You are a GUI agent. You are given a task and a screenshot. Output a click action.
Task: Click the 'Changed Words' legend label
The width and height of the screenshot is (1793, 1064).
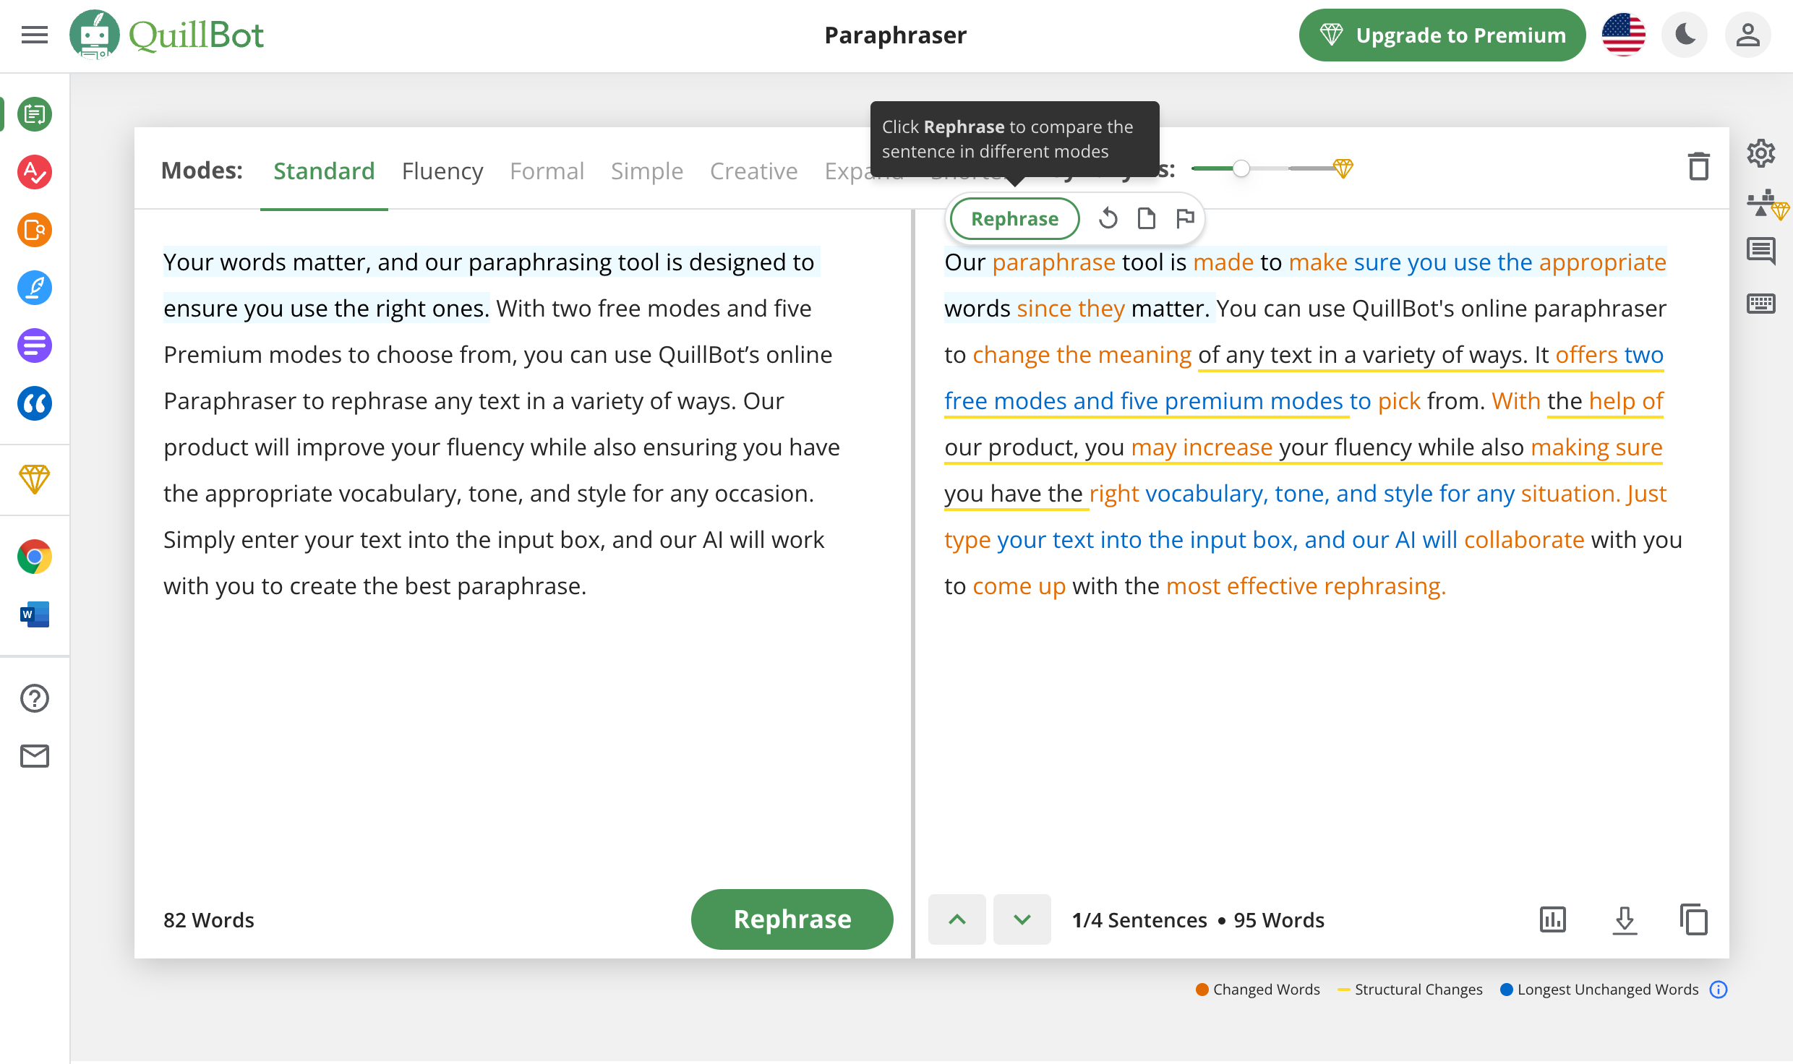click(1266, 990)
